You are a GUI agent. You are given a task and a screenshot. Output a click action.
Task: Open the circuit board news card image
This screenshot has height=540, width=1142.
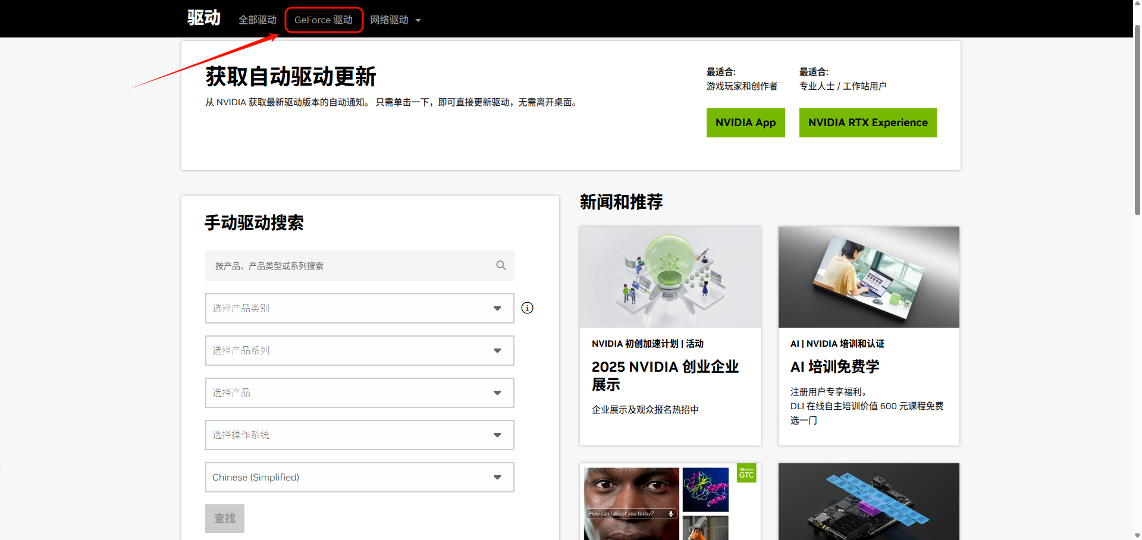point(869,501)
